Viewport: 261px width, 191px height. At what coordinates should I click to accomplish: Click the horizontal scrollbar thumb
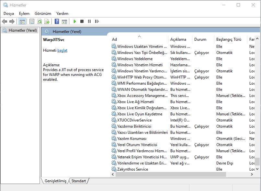click(171, 174)
